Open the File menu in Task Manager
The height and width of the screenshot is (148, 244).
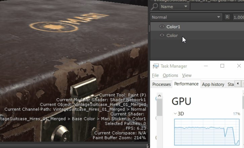[x=155, y=75]
